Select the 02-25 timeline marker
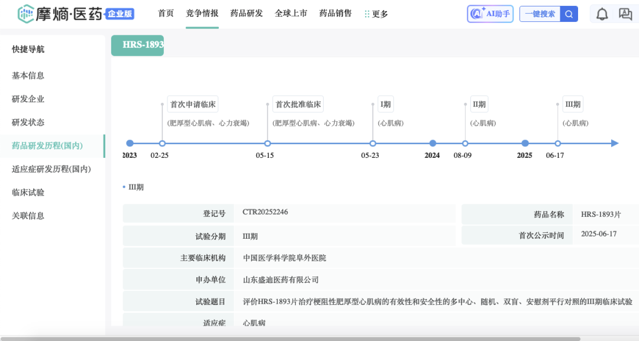The height and width of the screenshot is (341, 639). click(162, 143)
